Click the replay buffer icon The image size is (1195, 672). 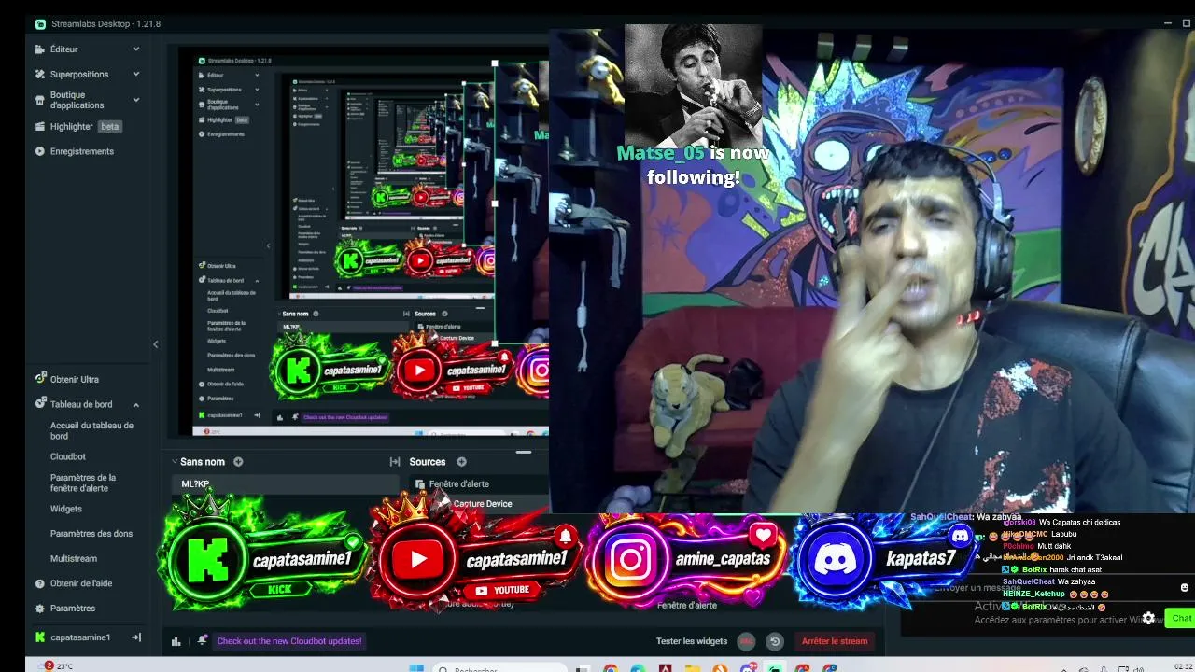click(774, 641)
